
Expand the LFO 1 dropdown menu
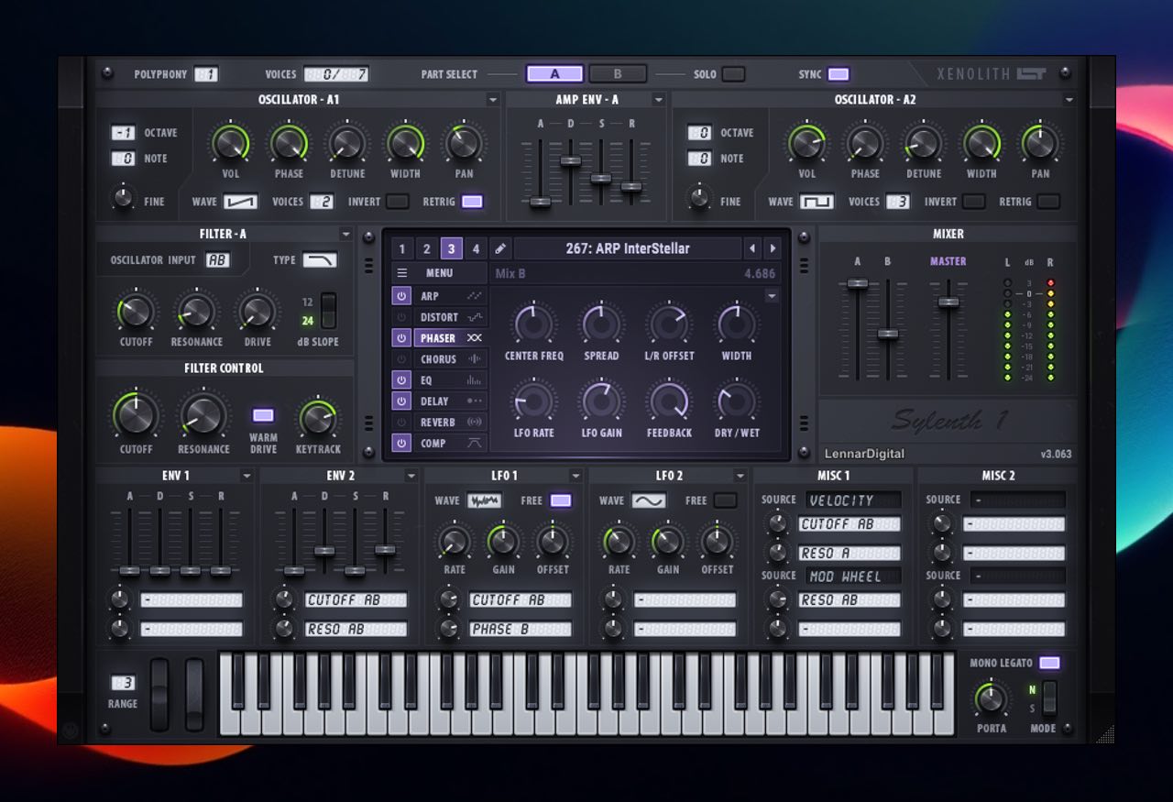pos(576,476)
